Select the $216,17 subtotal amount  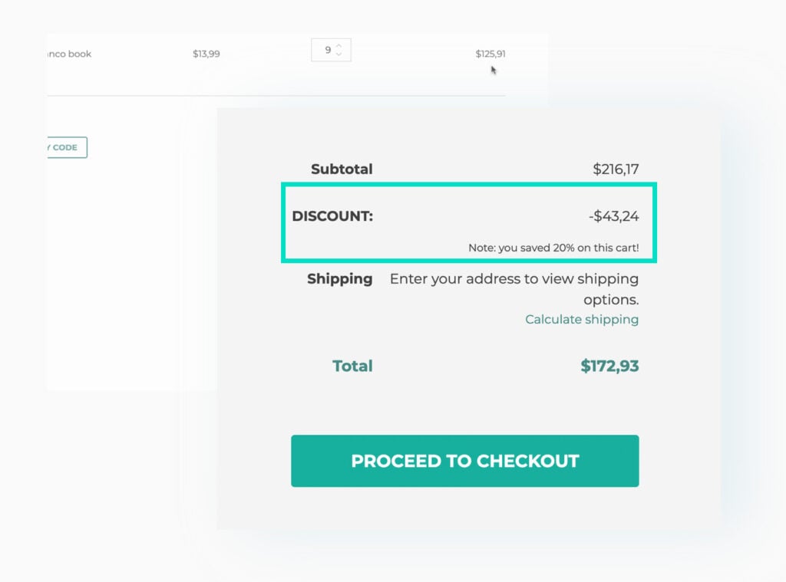615,169
